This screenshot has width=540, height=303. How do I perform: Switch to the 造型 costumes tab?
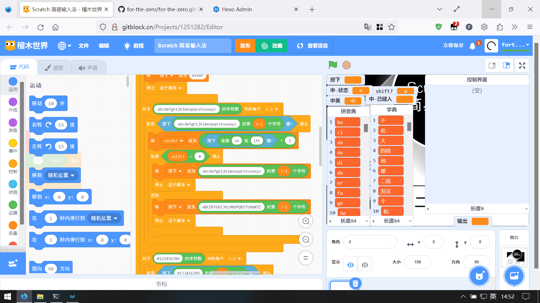(54, 68)
